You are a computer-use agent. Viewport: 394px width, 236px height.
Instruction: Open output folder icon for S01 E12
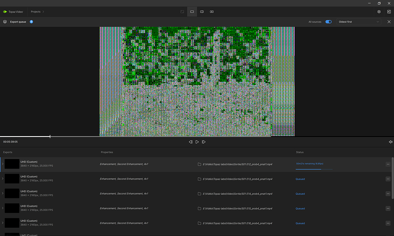(x=199, y=164)
